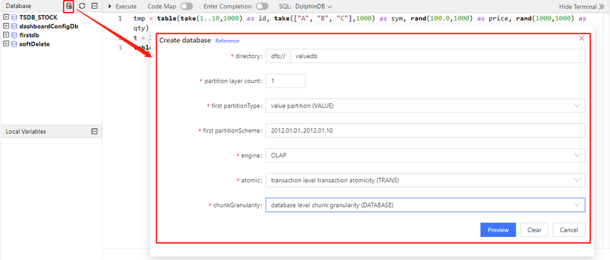Click the Execute play icon

[110, 6]
